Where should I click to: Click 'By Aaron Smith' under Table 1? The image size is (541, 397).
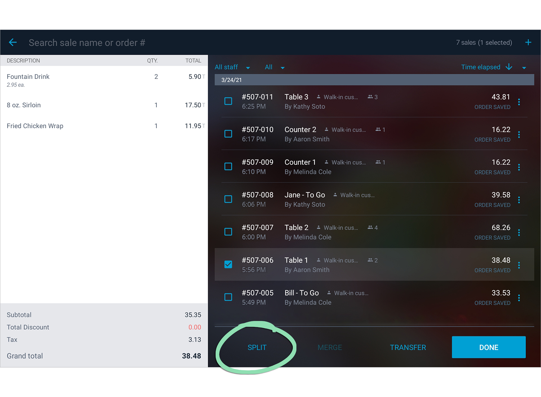pos(307,270)
